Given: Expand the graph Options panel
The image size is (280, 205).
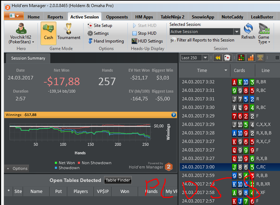Looking at the screenshot, I should (17, 168).
